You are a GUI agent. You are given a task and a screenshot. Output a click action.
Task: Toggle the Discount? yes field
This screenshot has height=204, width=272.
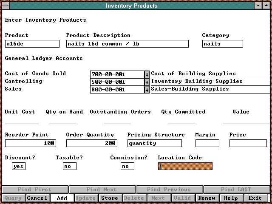pos(19,166)
